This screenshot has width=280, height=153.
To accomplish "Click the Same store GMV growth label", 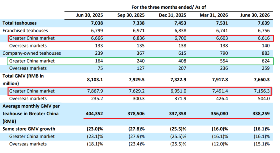I will tap(29, 129).
